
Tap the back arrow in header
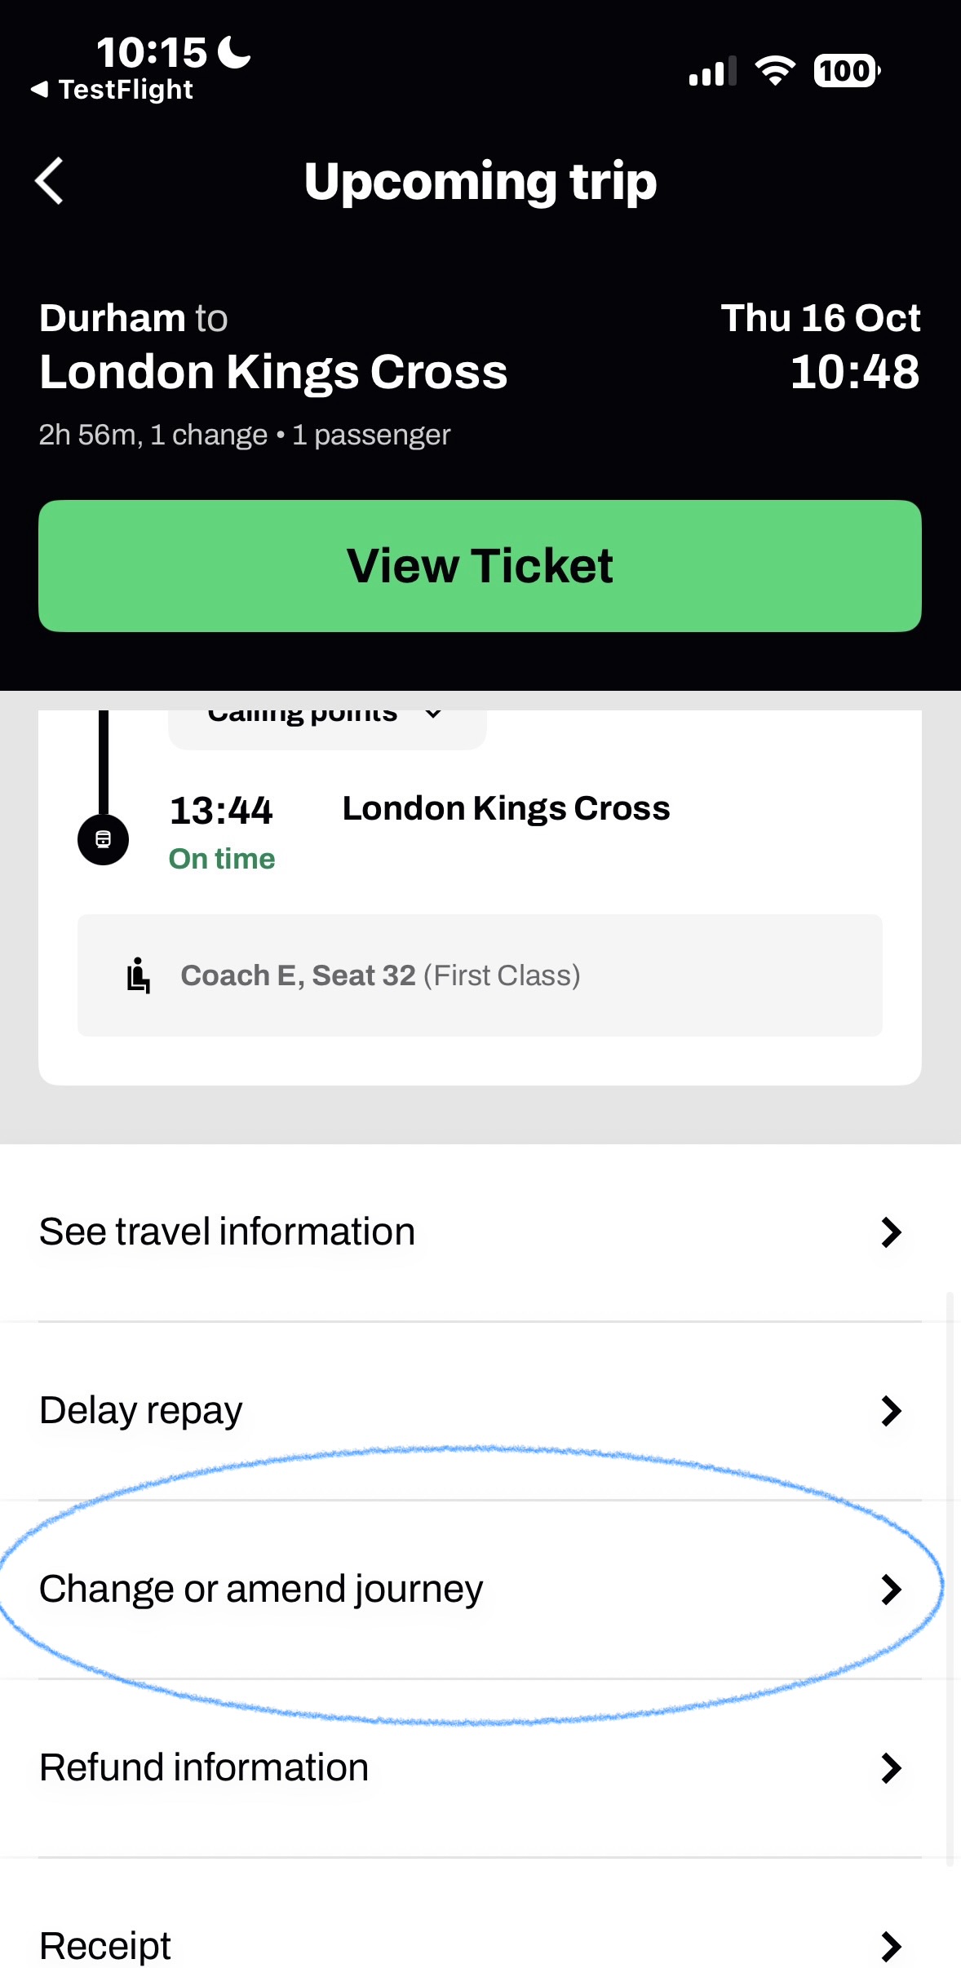[x=50, y=180]
